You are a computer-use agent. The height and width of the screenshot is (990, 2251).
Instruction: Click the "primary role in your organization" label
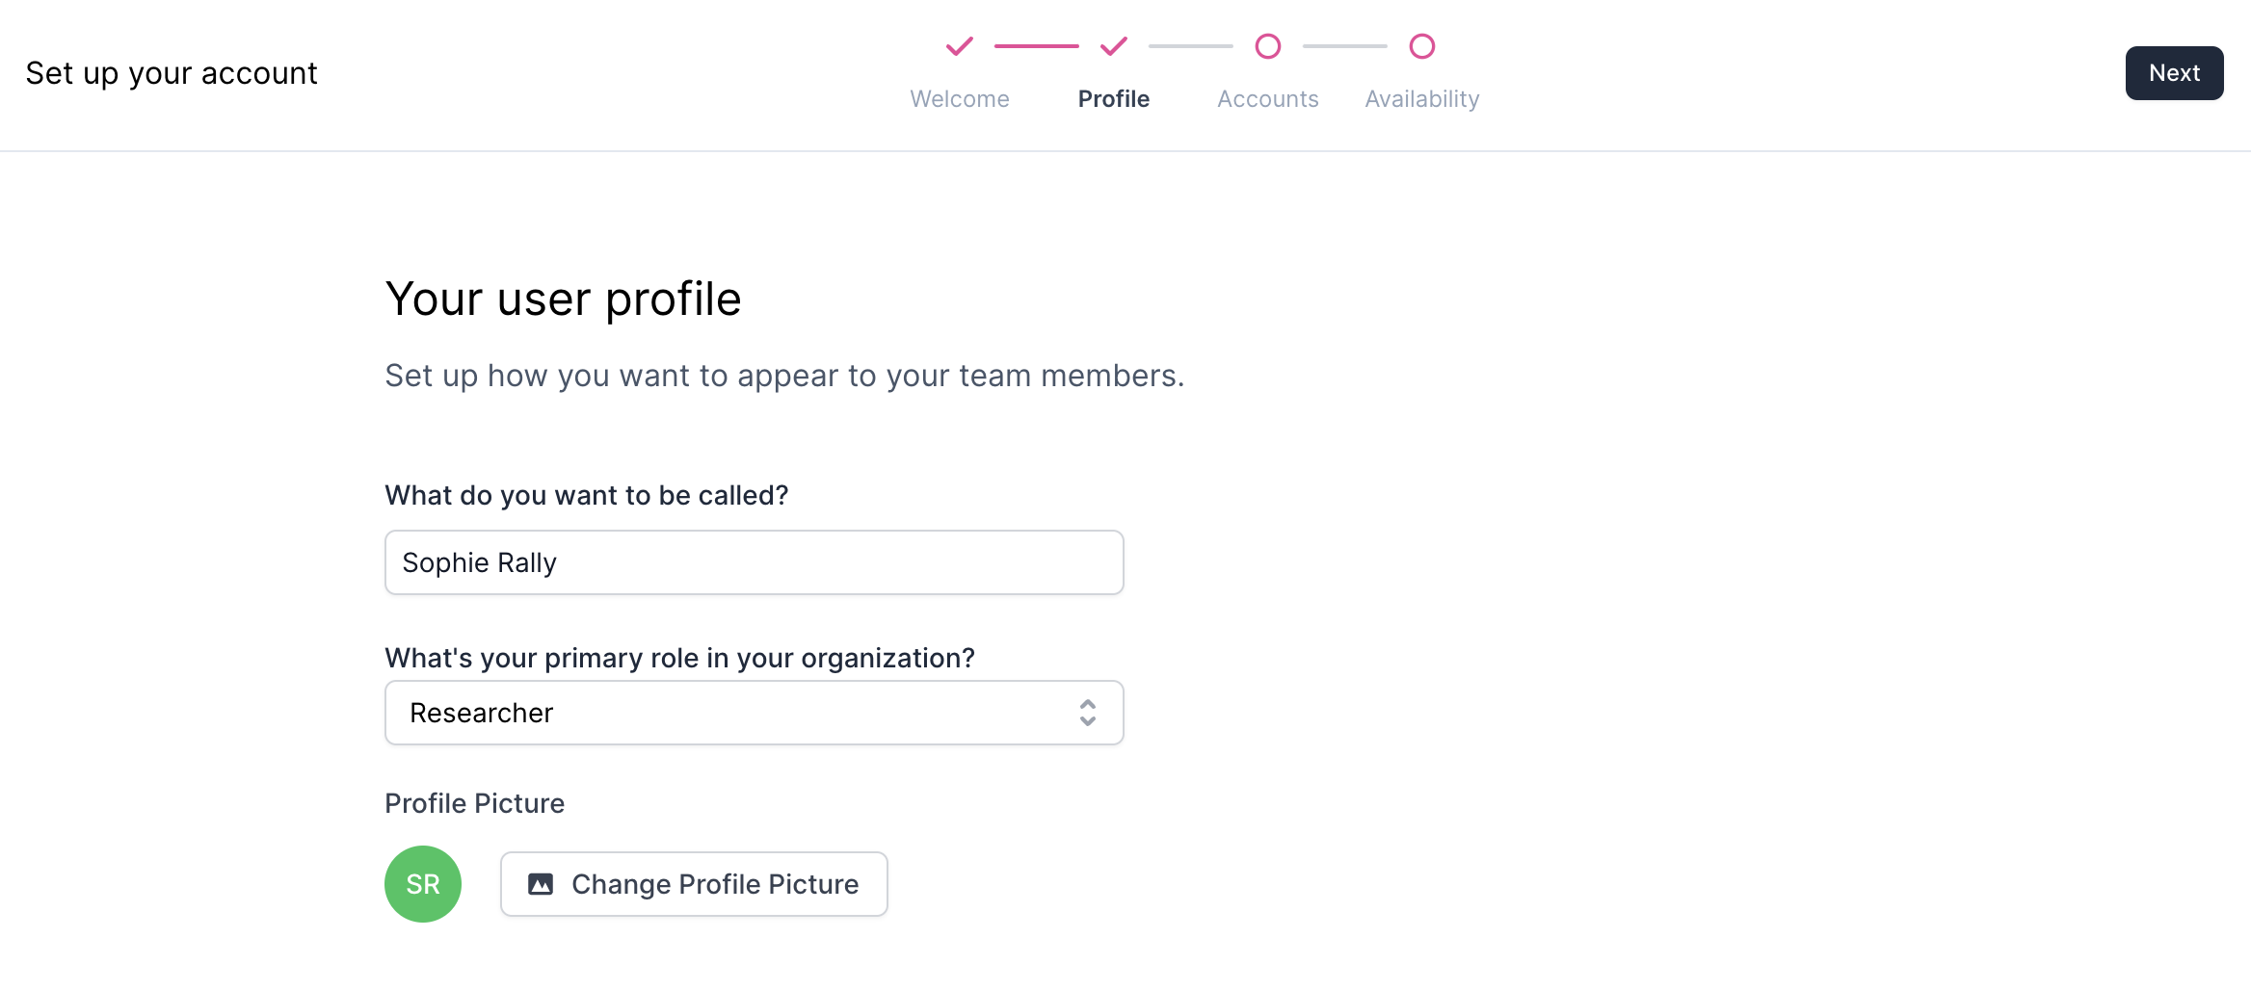coord(680,658)
